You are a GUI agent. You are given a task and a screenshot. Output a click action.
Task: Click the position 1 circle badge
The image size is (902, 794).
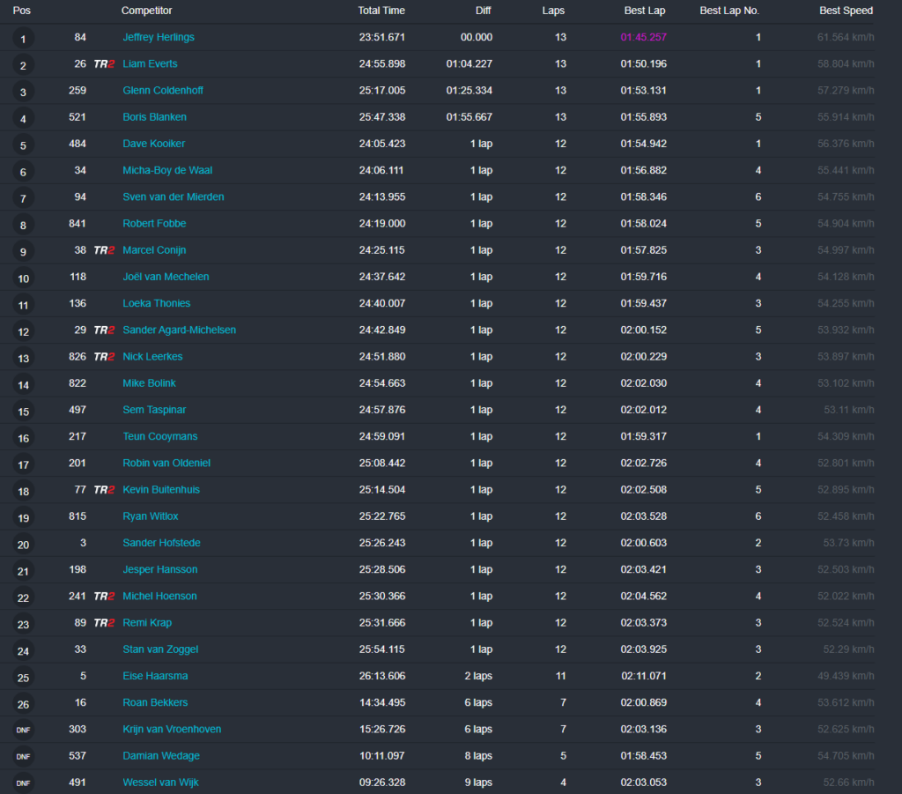point(23,39)
